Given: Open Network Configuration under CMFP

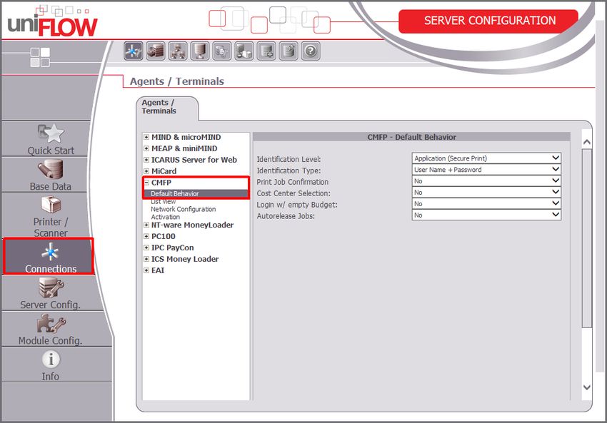Looking at the screenshot, I should [183, 210].
